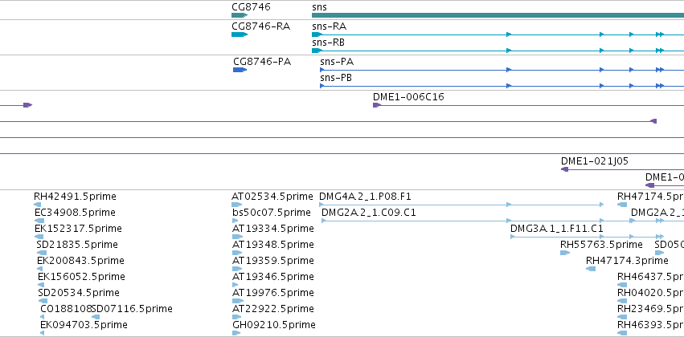
Task: Select the CG8746-RA transcript arrow
Action: (x=240, y=35)
